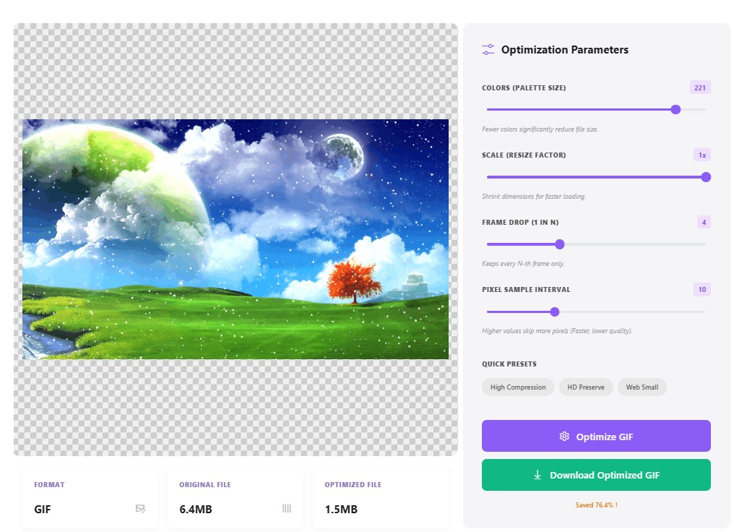Click the bars icon in Original File card
Image resolution: width=734 pixels, height=532 pixels.
pyautogui.click(x=287, y=509)
